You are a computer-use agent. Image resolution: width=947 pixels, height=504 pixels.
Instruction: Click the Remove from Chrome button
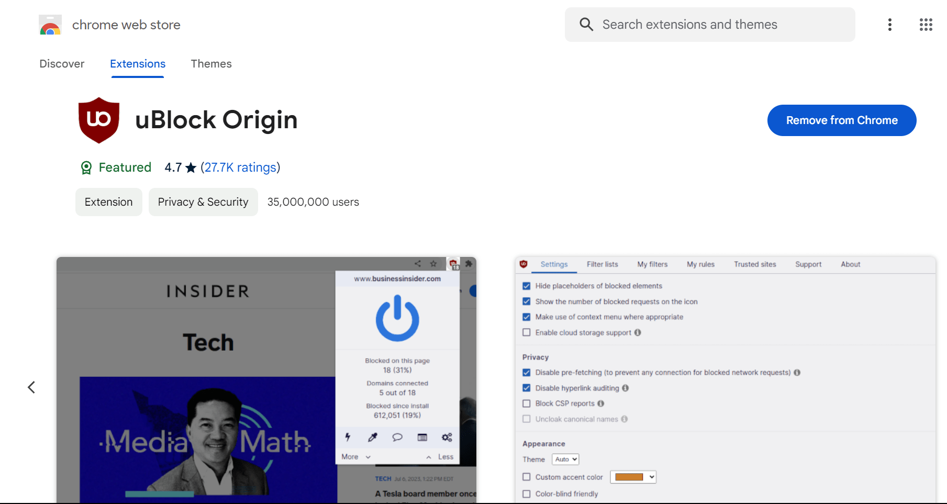tap(842, 120)
